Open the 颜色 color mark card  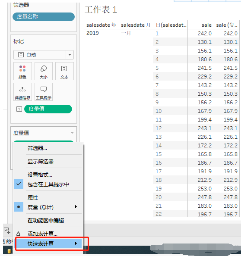pos(22,71)
